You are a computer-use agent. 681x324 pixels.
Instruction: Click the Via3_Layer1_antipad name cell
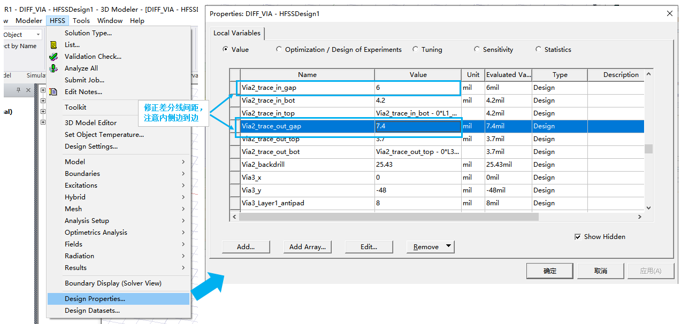coord(307,203)
